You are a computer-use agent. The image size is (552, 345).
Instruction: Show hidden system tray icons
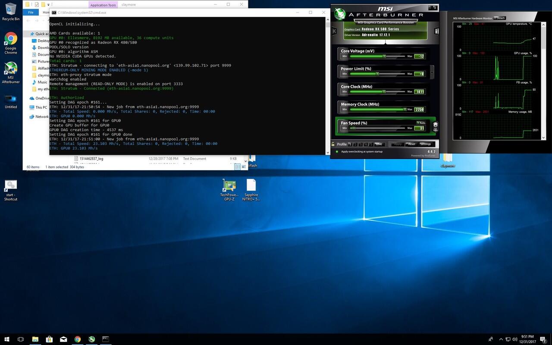pos(500,339)
